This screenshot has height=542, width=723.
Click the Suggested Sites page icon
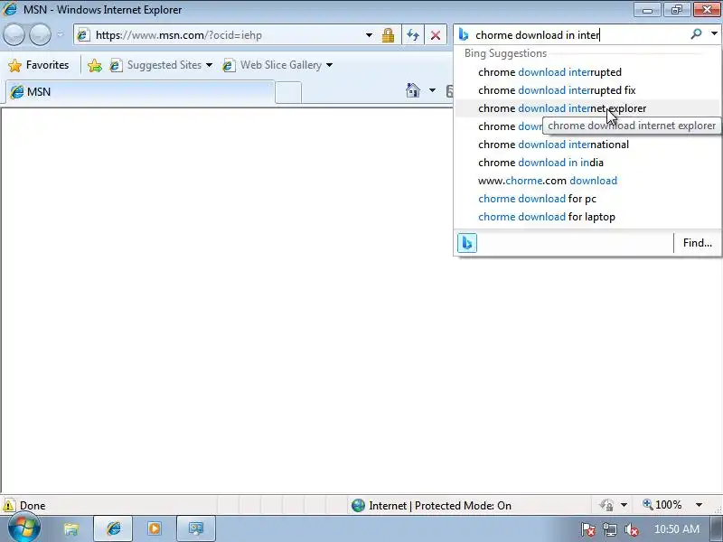tap(116, 65)
